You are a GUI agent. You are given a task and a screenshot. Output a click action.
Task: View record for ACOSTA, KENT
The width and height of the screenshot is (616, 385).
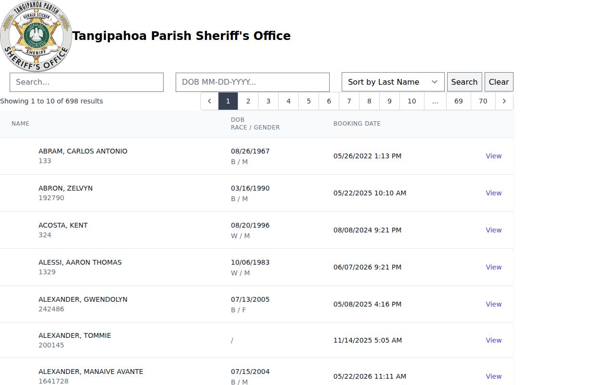coord(494,230)
